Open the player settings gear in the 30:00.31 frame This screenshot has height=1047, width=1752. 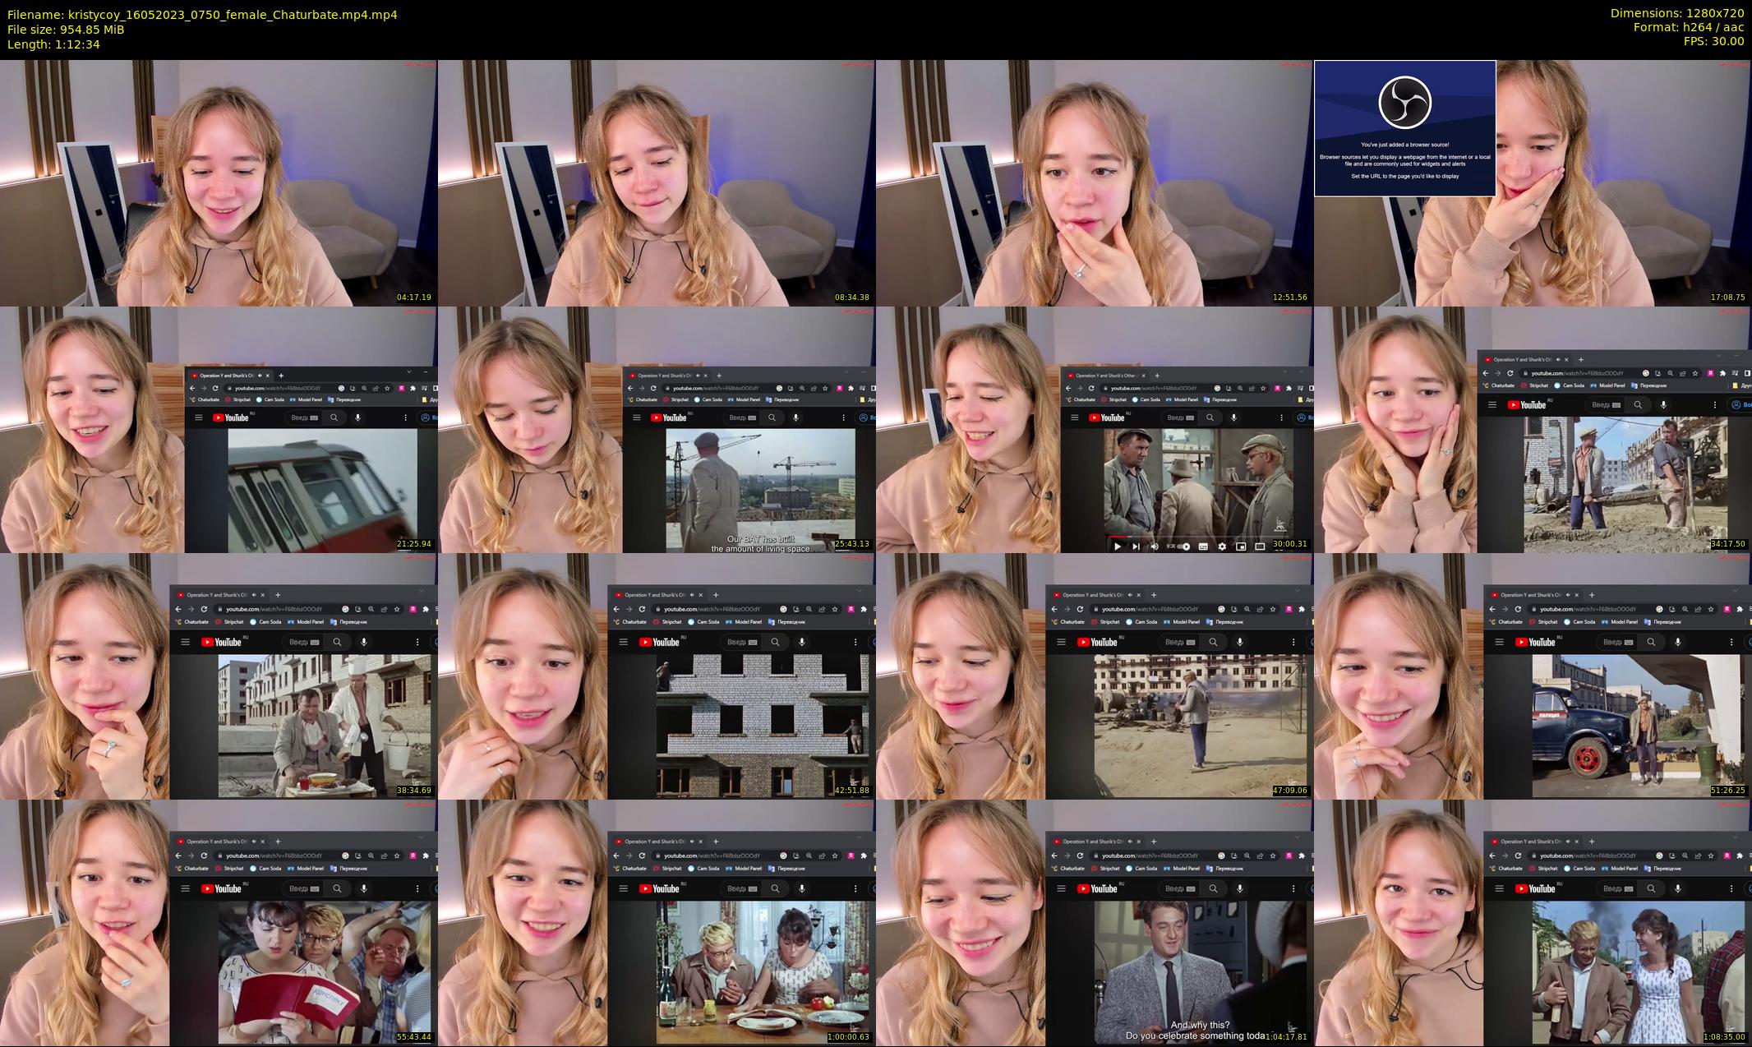(x=1222, y=547)
